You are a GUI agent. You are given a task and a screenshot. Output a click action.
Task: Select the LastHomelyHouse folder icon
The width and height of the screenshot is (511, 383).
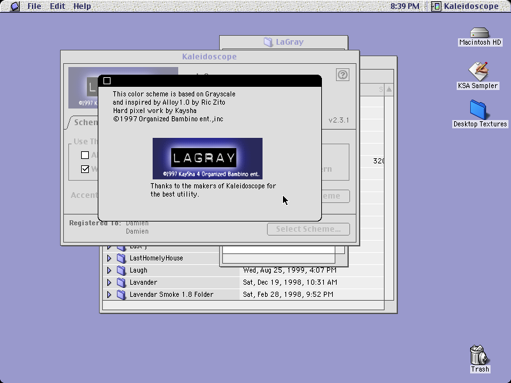pos(121,259)
